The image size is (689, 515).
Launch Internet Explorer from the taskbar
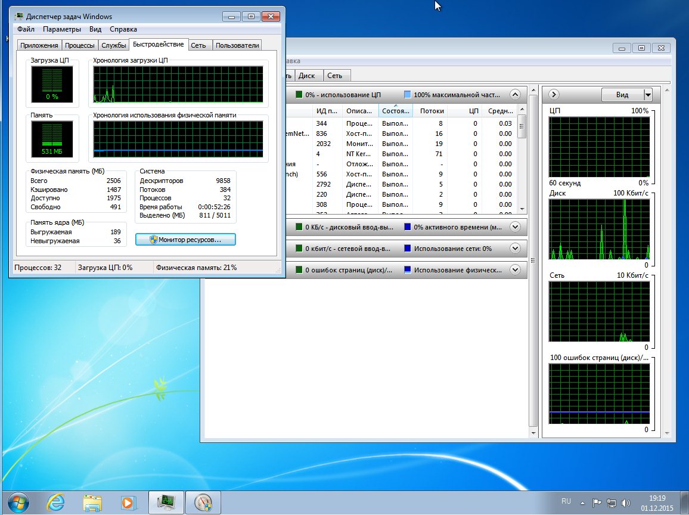(56, 502)
